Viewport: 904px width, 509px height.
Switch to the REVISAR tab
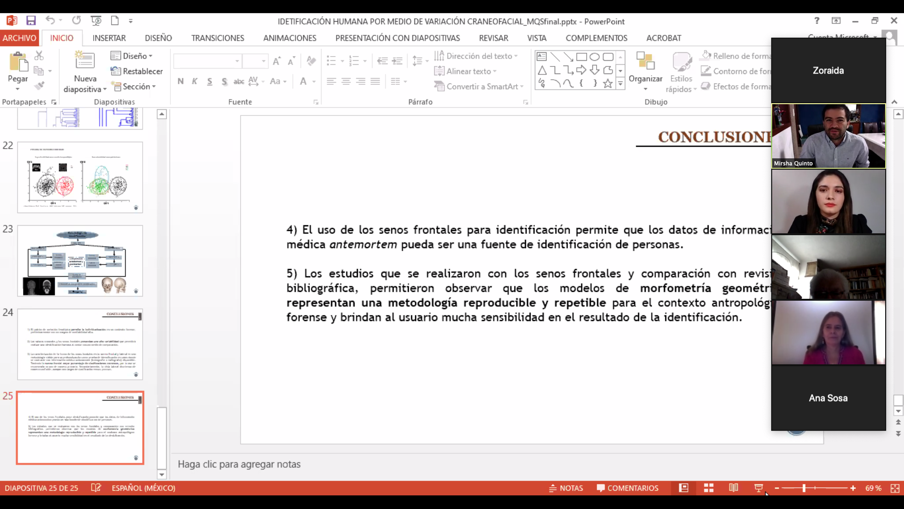click(x=493, y=38)
